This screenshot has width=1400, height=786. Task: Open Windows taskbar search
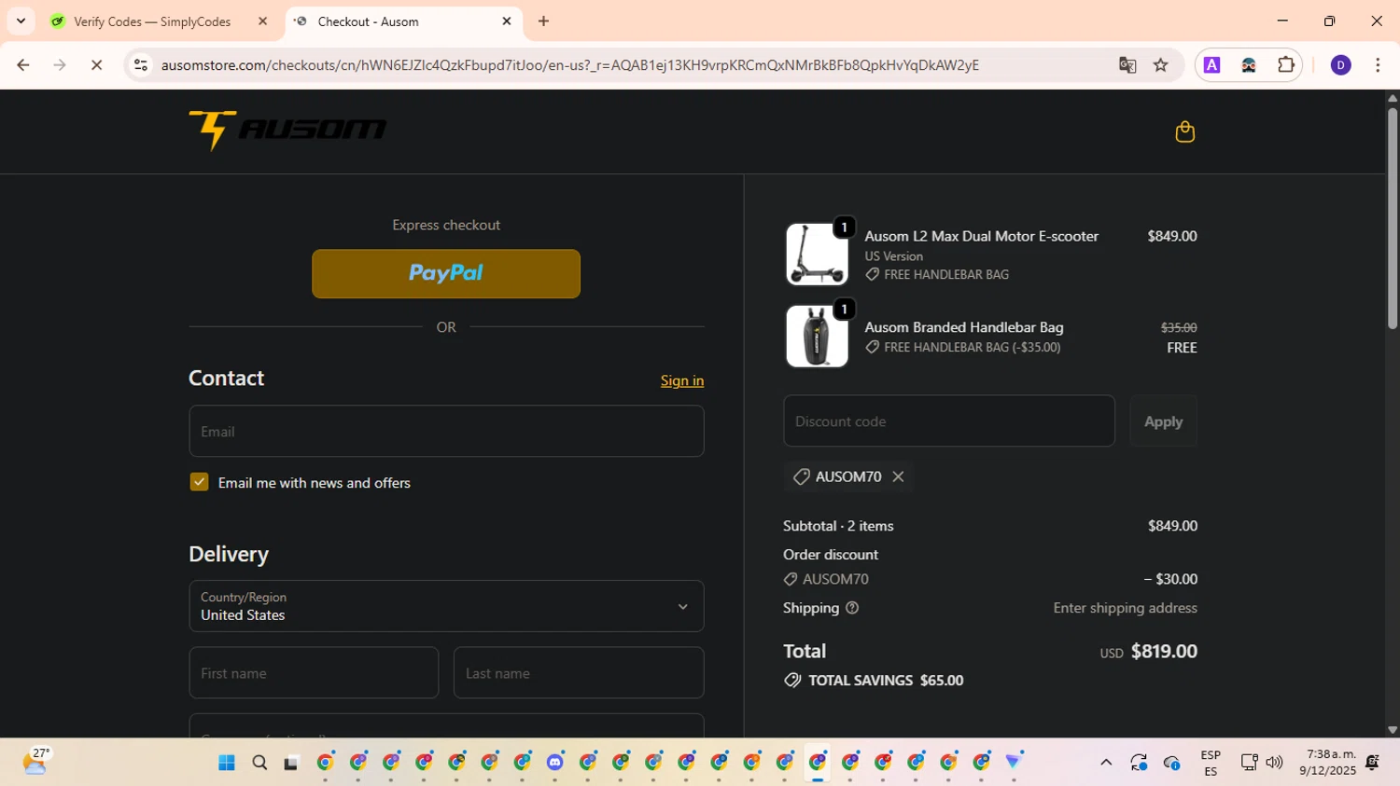[259, 763]
